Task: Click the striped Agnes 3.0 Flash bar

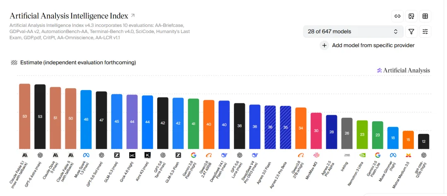Action: pos(270,127)
